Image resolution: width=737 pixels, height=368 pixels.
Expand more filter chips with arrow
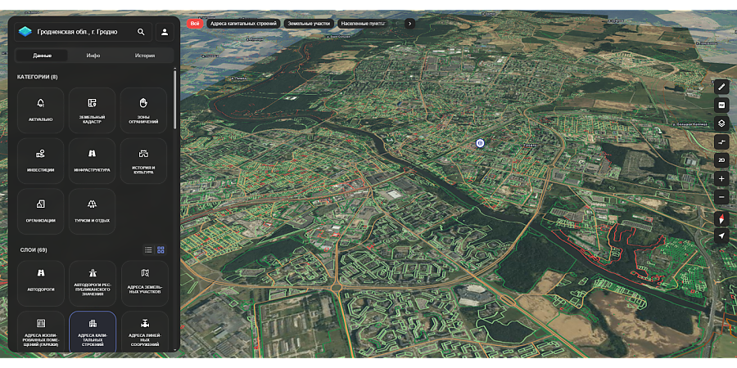(409, 24)
